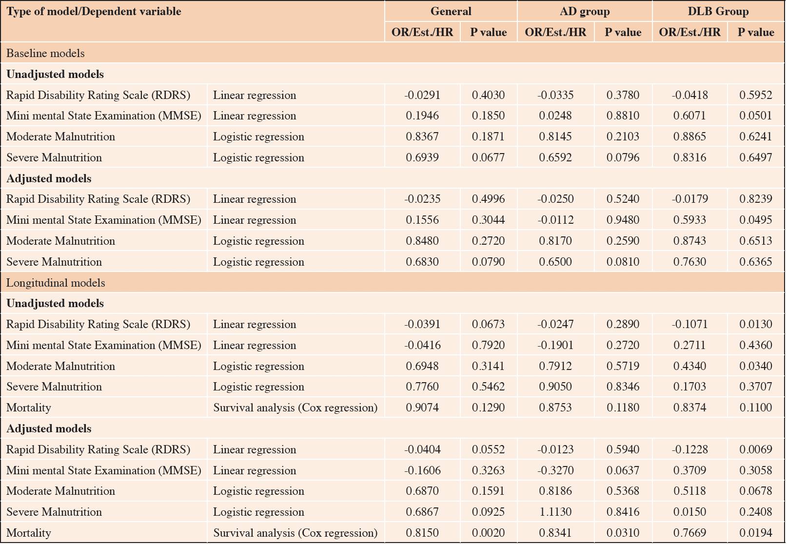Click the 'General' column group header
This screenshot has width=787, height=544.
click(451, 11)
